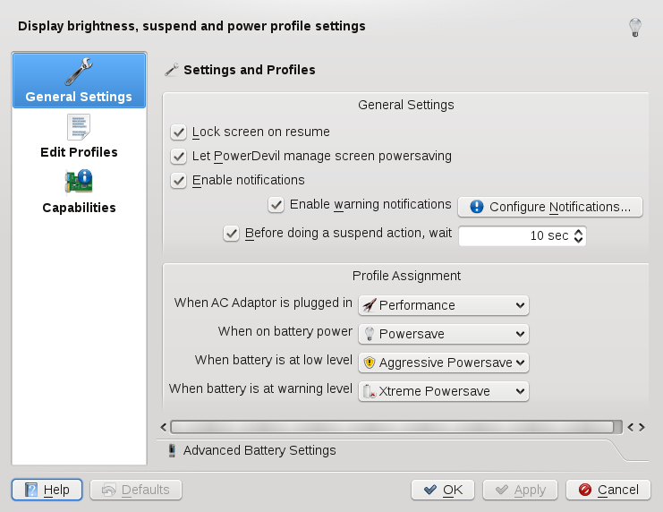
Task: Switch to Capabilities page
Action: click(79, 192)
